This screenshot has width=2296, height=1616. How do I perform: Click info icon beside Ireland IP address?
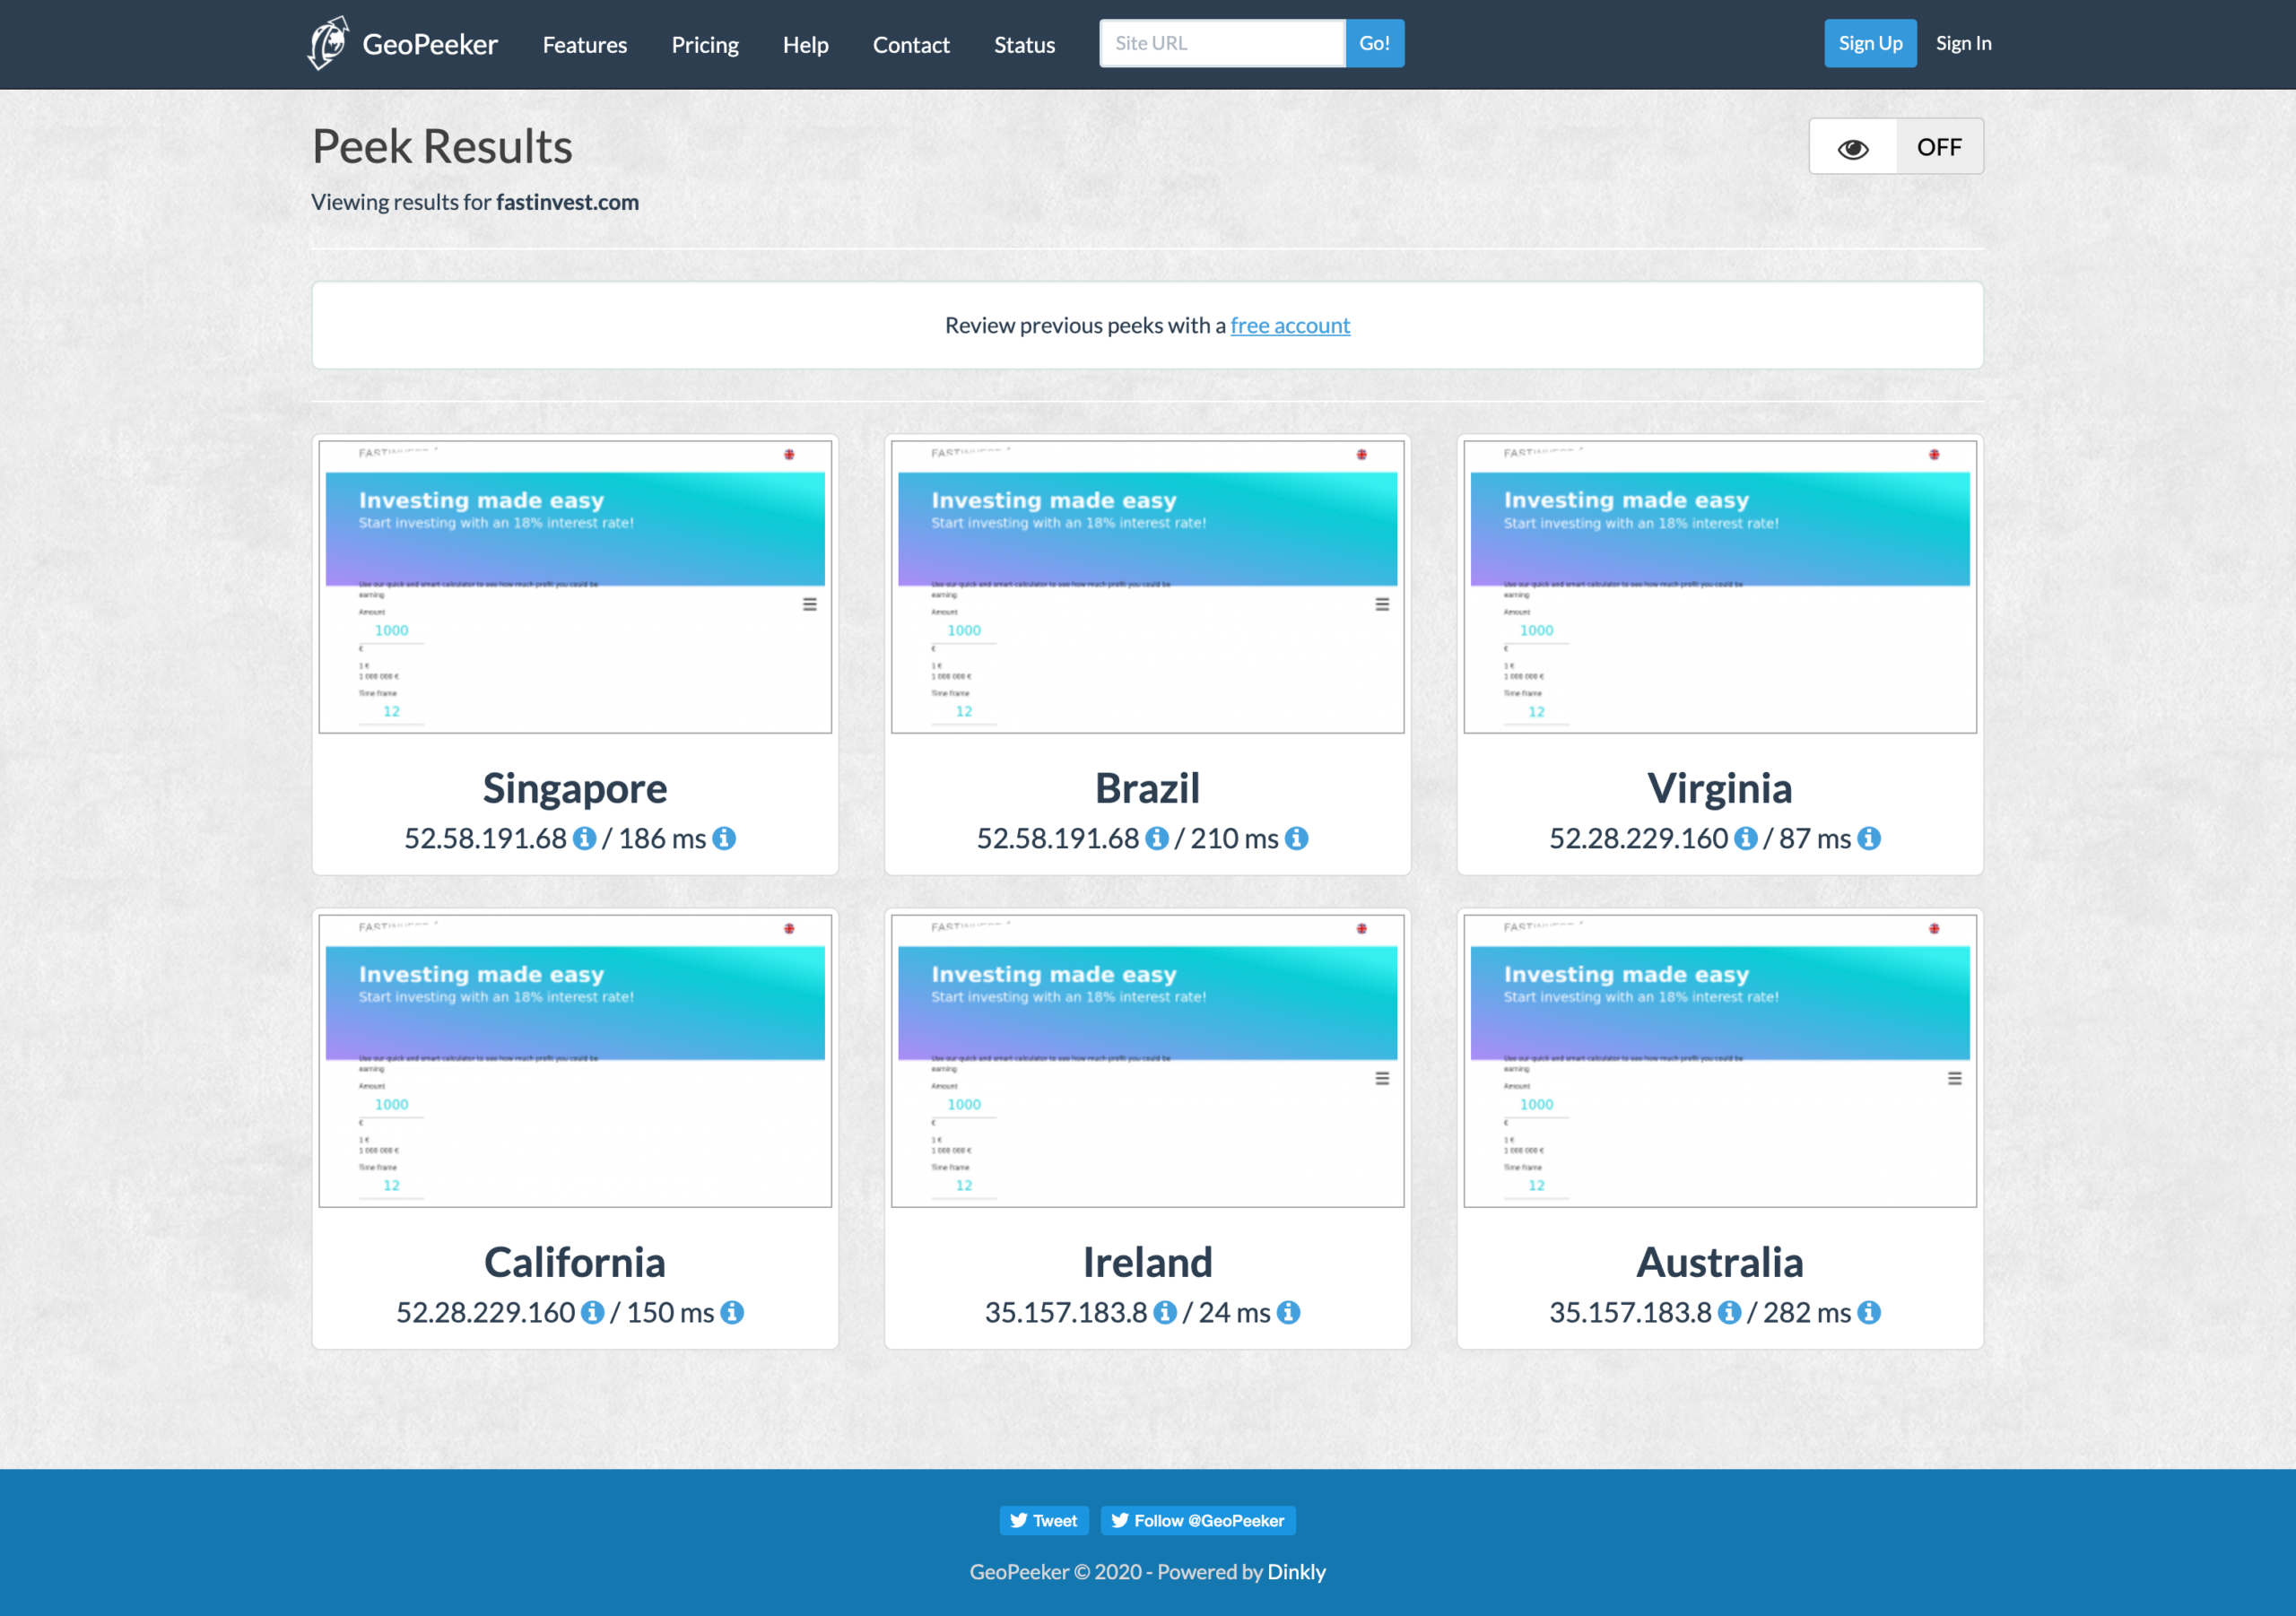pyautogui.click(x=1165, y=1312)
